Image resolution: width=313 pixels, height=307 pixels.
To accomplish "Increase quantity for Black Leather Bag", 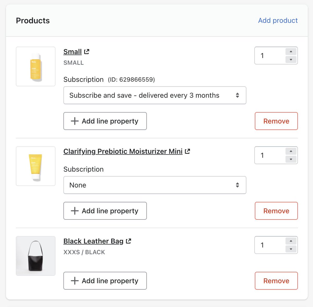I will (x=291, y=241).
